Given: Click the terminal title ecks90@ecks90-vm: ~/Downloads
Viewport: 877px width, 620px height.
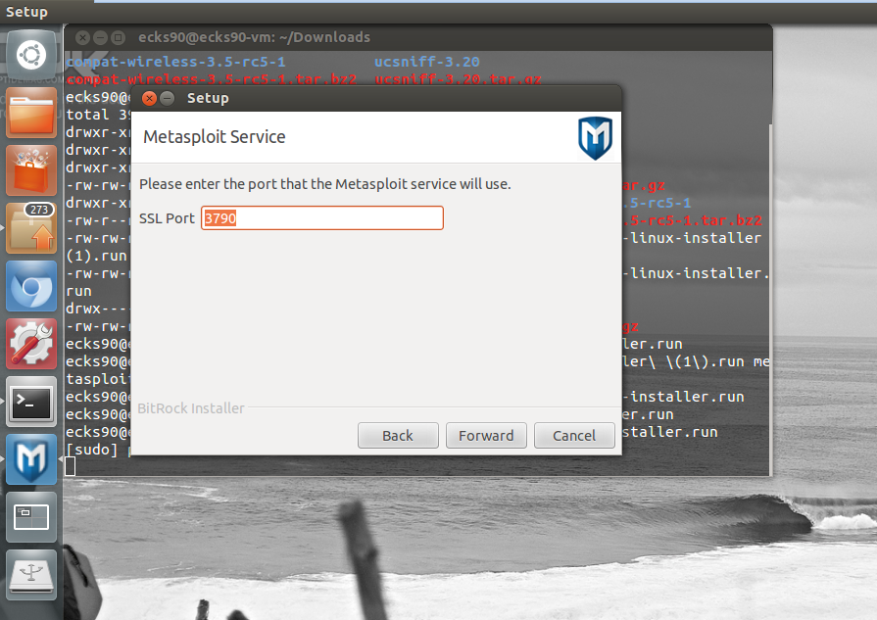Looking at the screenshot, I should (255, 37).
